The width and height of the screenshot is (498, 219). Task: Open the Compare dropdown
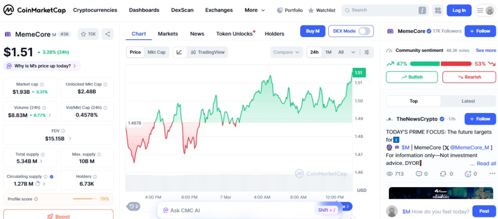pyautogui.click(x=286, y=52)
